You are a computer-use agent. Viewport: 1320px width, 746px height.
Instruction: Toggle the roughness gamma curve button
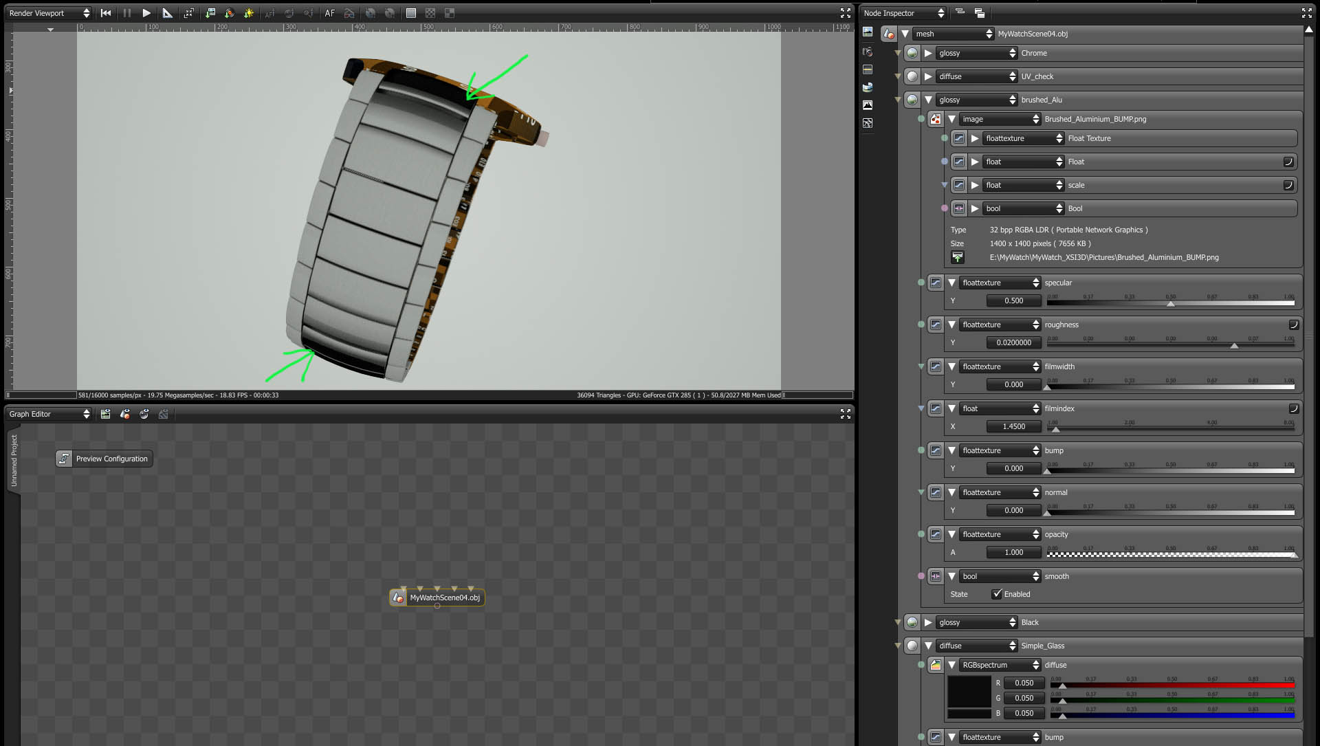pyautogui.click(x=1293, y=325)
